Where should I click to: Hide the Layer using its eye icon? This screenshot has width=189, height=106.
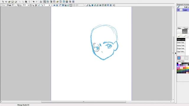(x=178, y=10)
